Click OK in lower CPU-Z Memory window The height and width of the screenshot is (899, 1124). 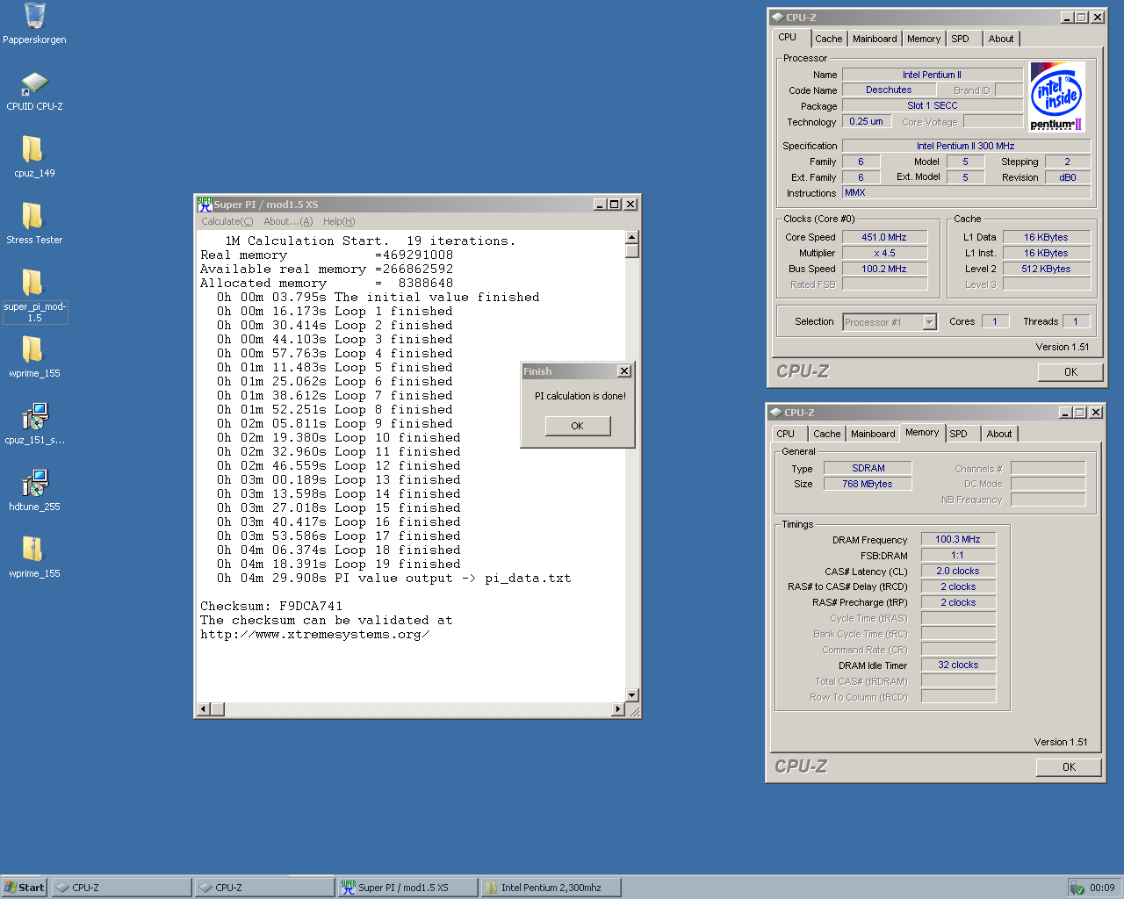click(1069, 767)
